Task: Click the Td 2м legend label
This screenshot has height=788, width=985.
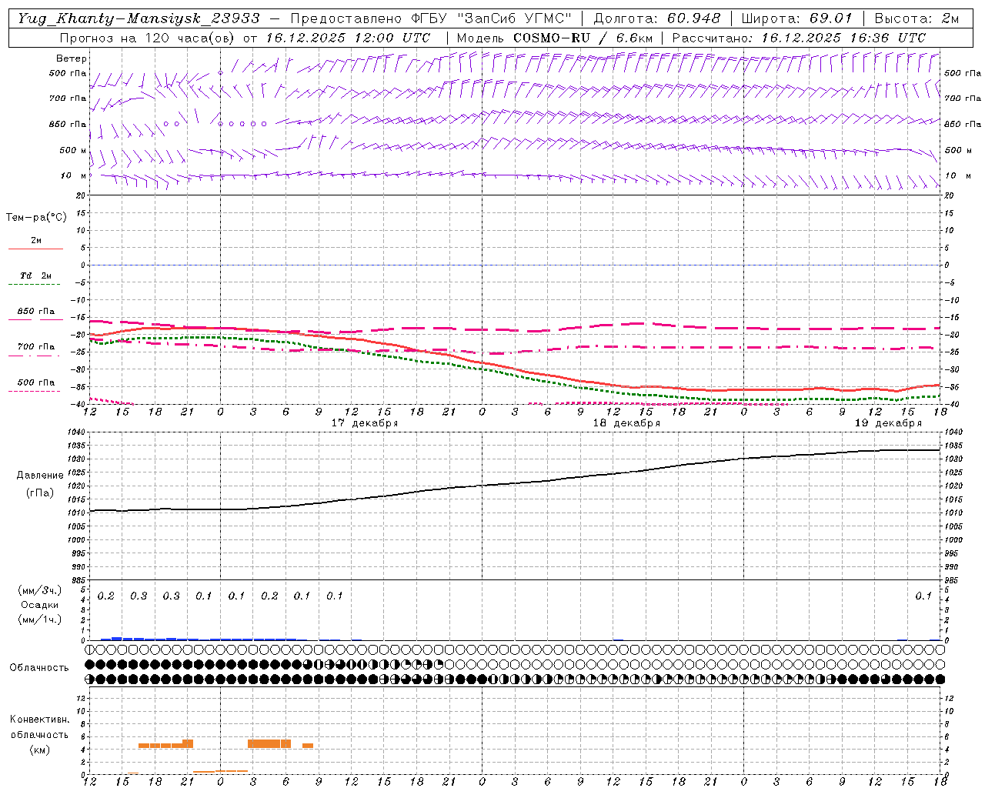Action: [35, 275]
